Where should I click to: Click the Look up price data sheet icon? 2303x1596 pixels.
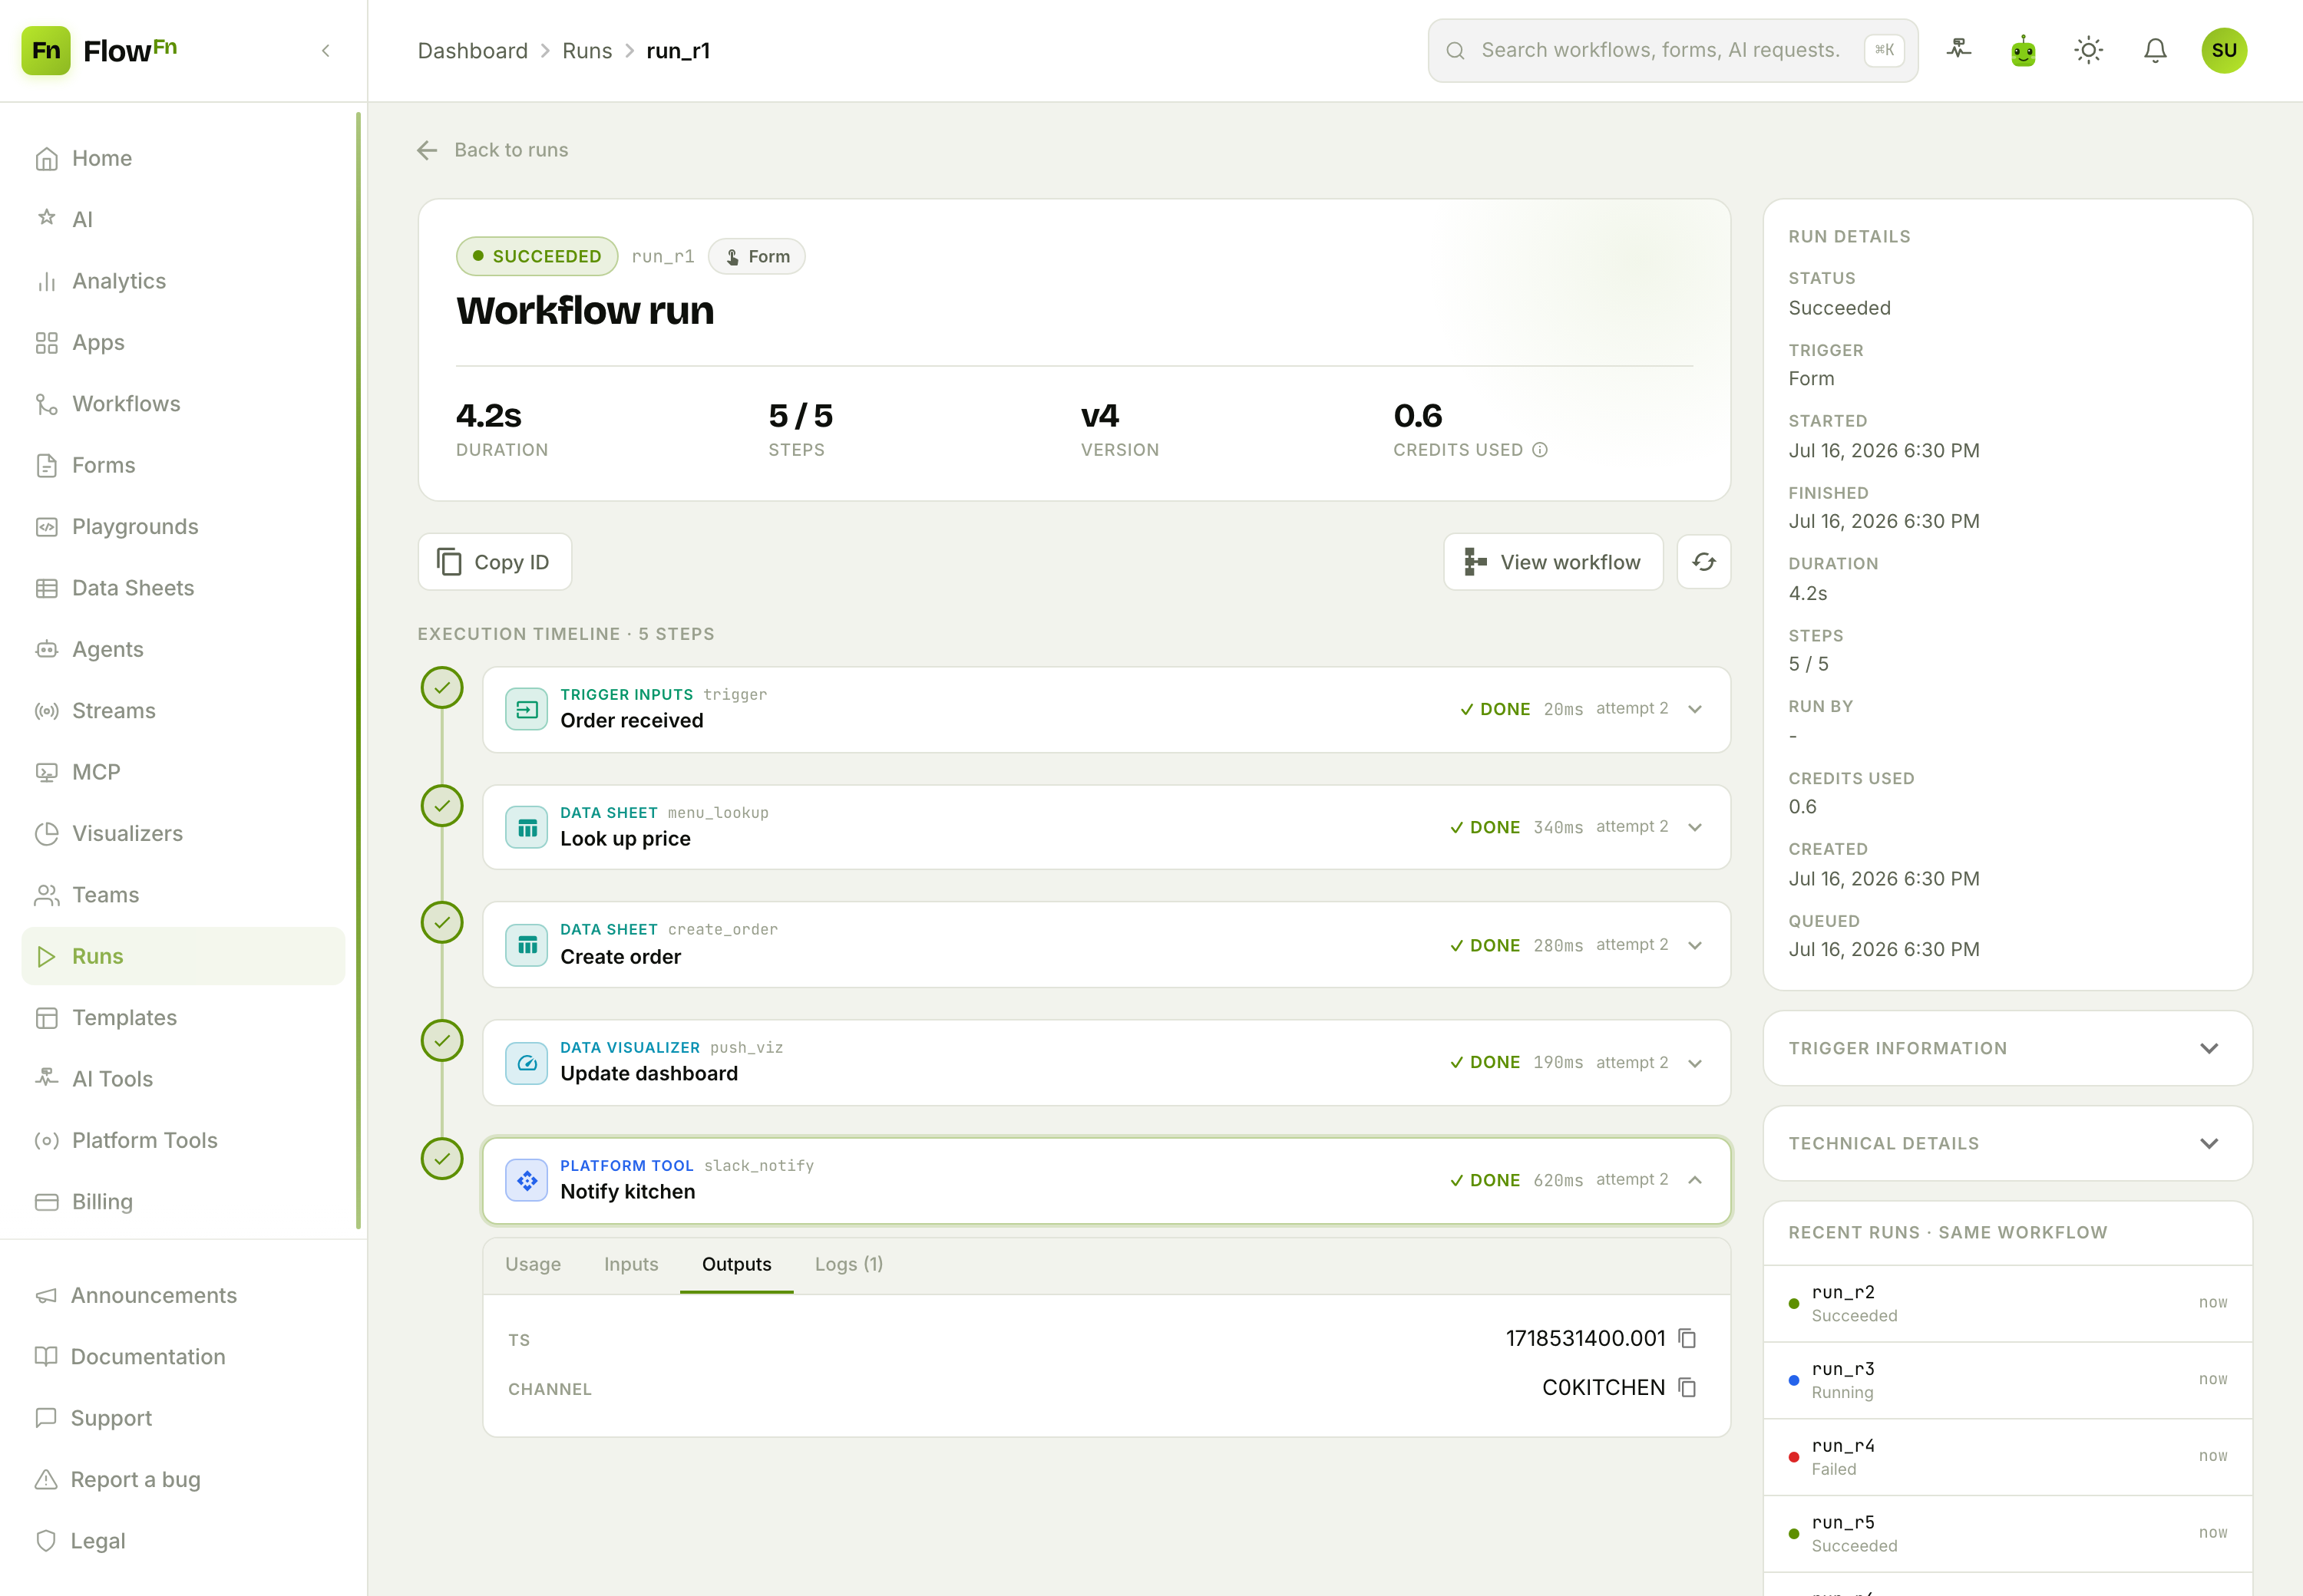tap(527, 827)
